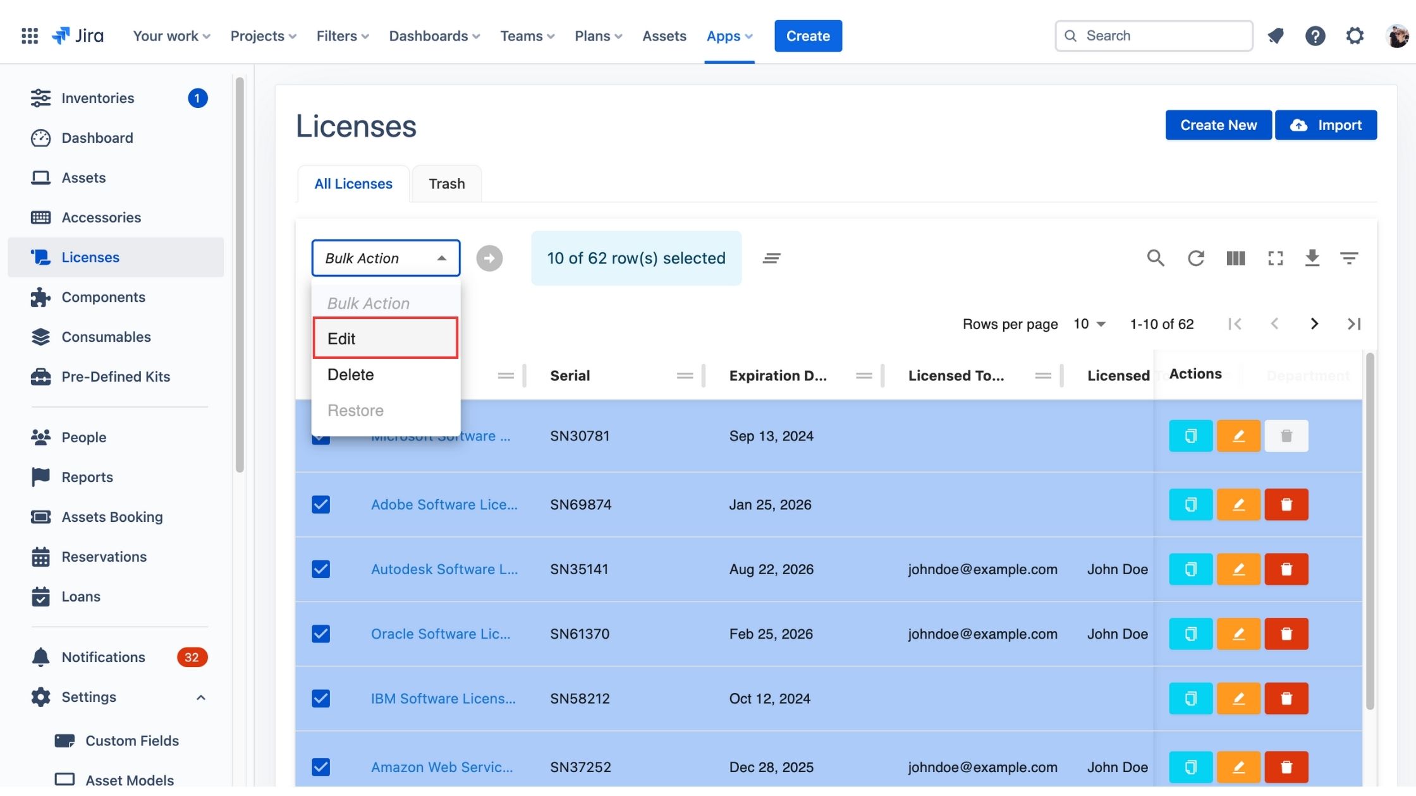Open the Autodesk Software license link
Viewport: 1416px width, 796px height.
pos(444,569)
